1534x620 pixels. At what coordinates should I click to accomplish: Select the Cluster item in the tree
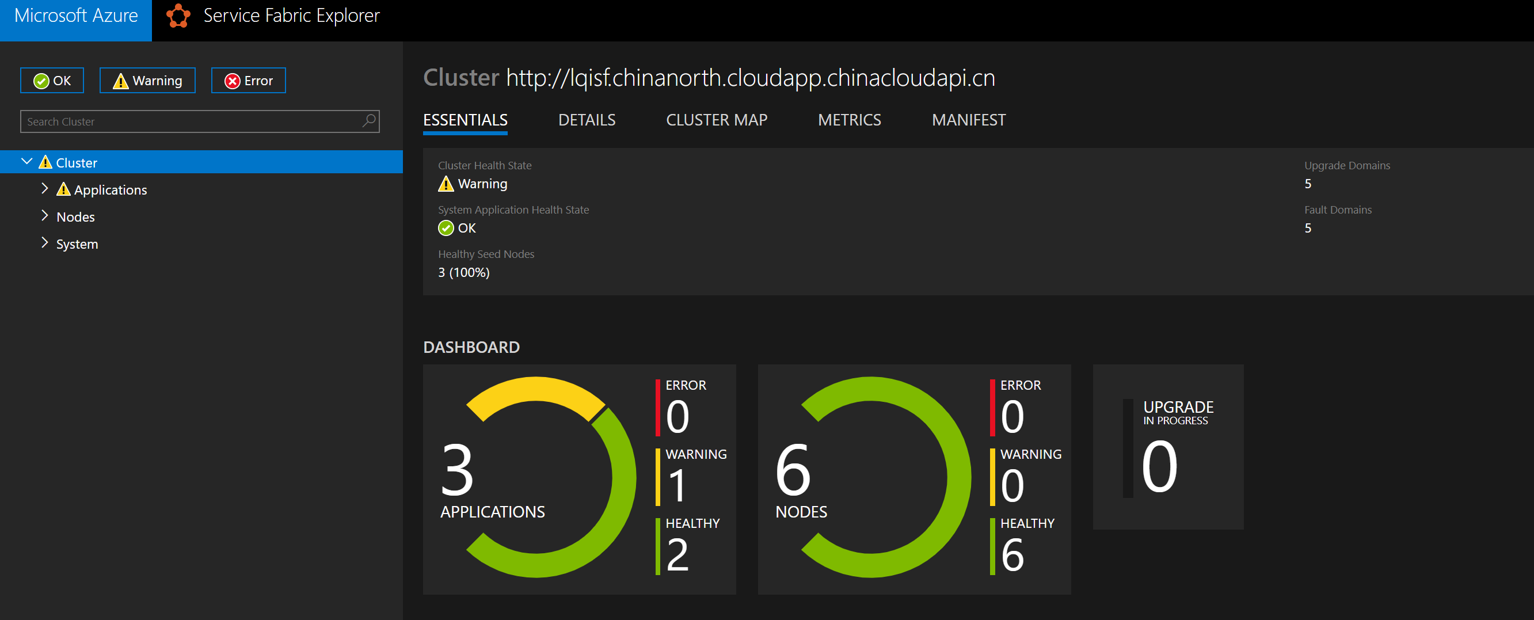click(77, 162)
